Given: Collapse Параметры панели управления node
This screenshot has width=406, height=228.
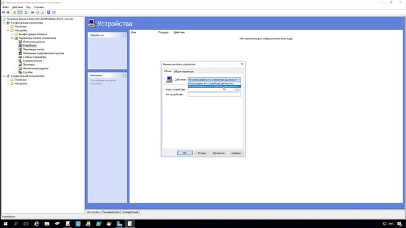Looking at the screenshot, I should [12, 38].
